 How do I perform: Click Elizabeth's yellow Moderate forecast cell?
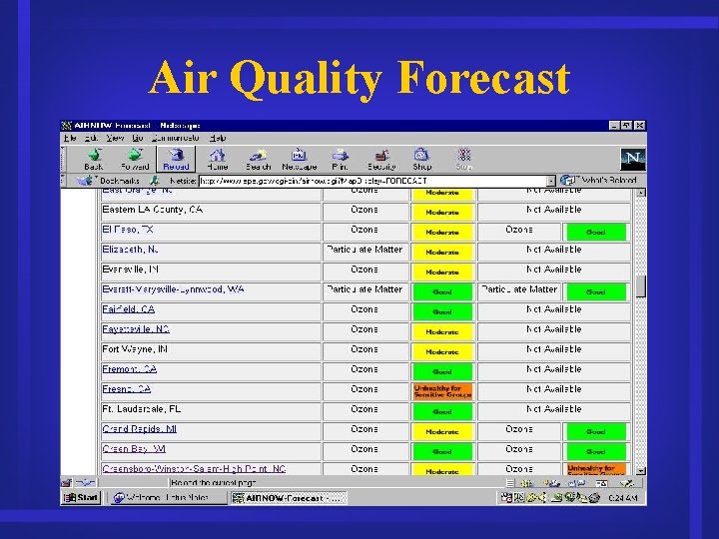click(x=442, y=253)
